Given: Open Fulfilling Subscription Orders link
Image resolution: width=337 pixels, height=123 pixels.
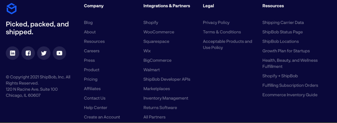Looking at the screenshot, I should pyautogui.click(x=290, y=85).
